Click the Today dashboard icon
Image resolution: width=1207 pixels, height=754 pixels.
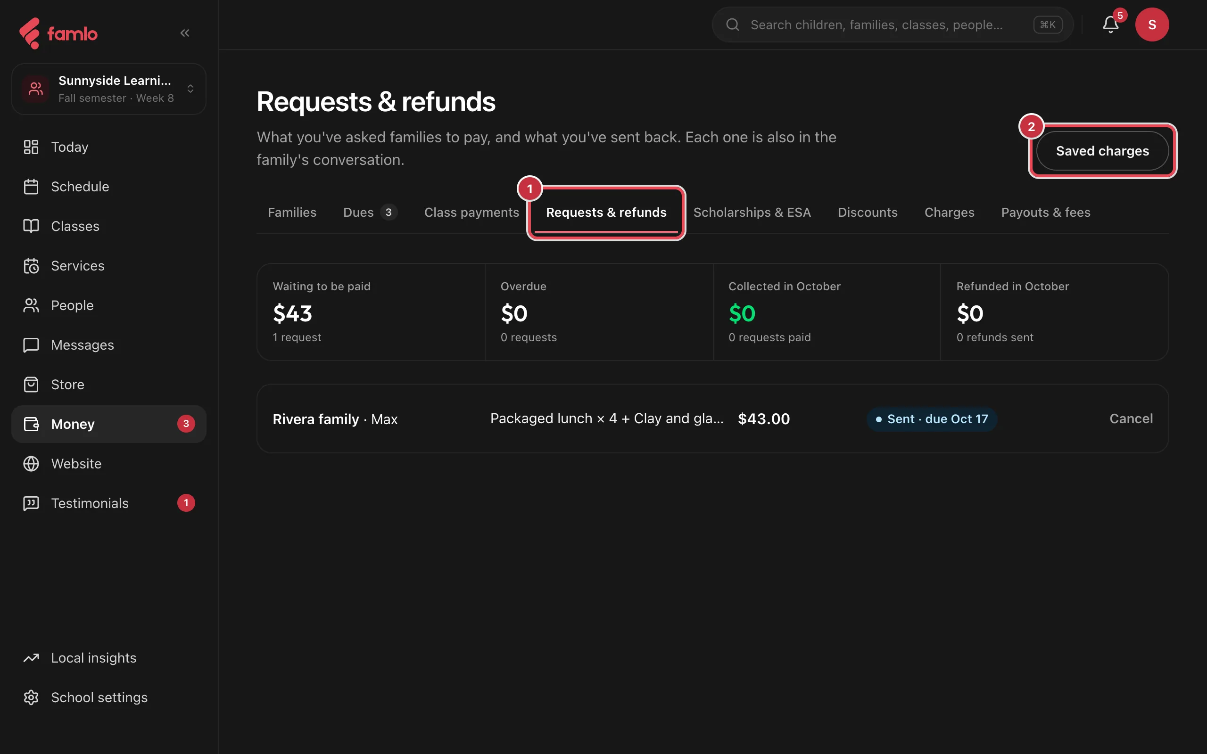[x=31, y=147]
